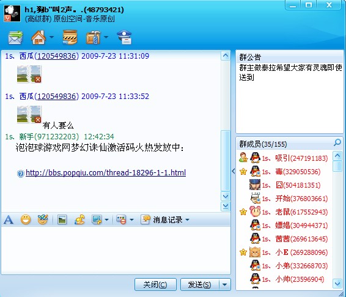Click the broken image beside 有人要么

[29, 114]
